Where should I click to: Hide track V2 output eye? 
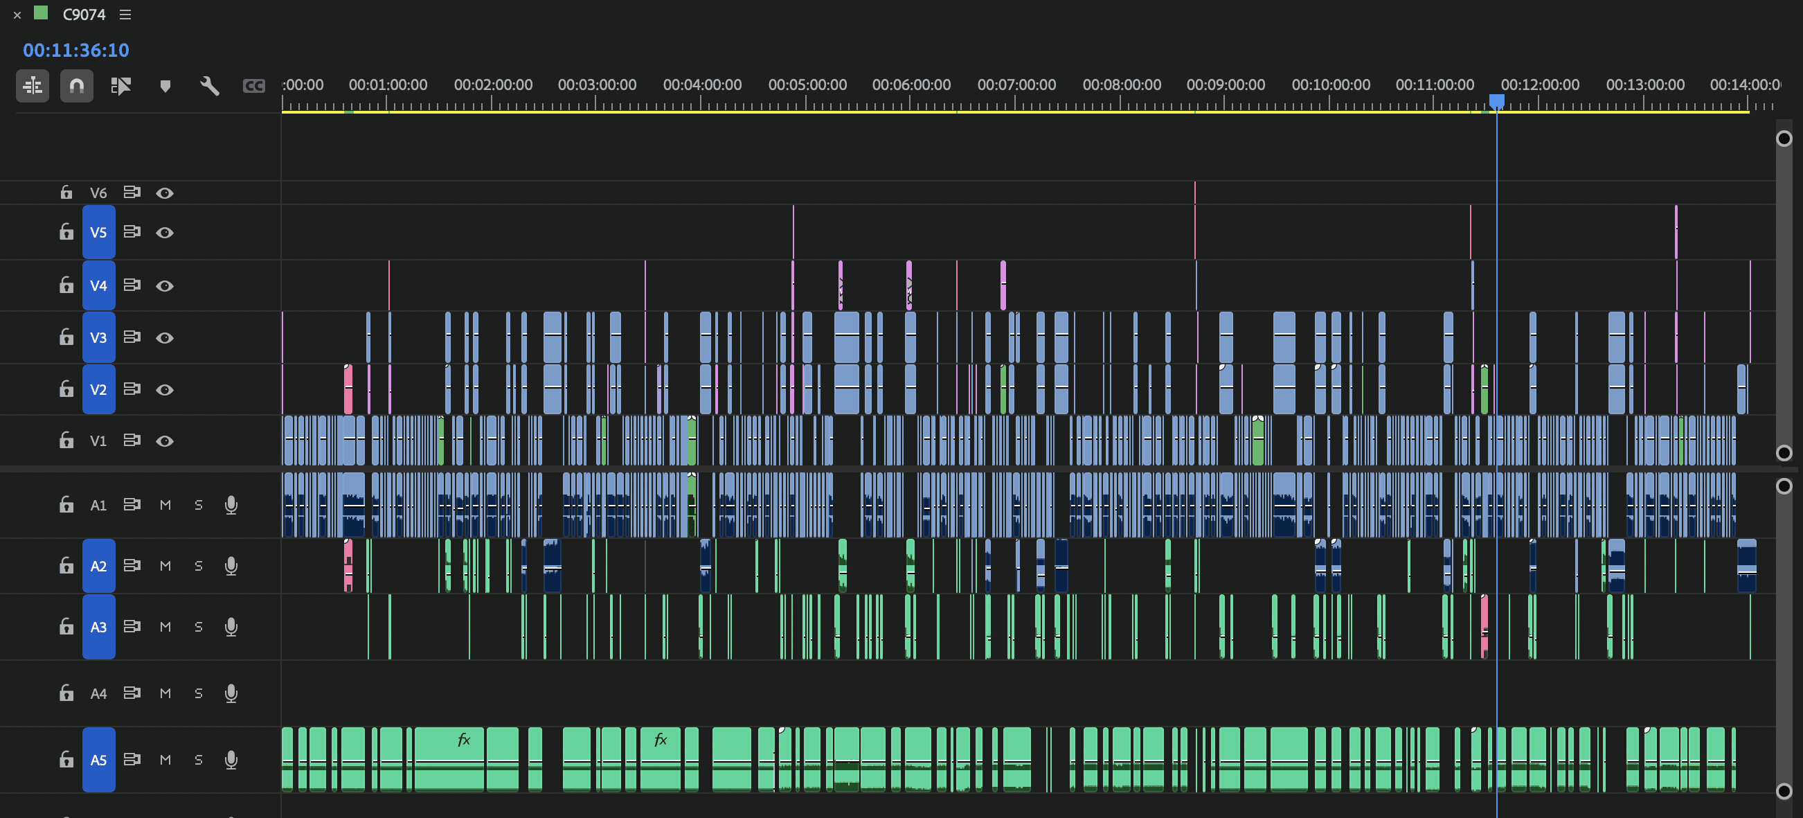tap(165, 389)
